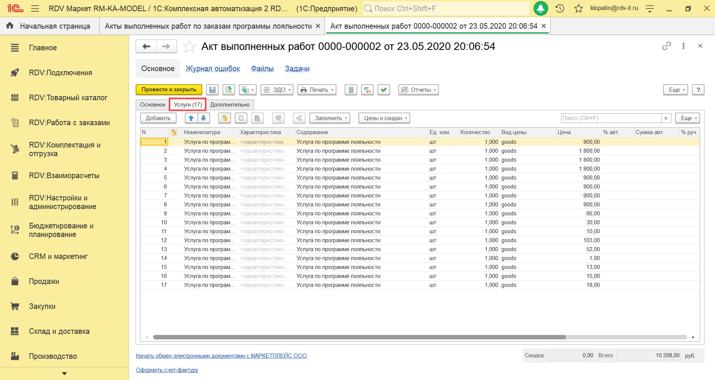Click the Дт/Кт postings icon
Screen dimensions: 715x380
point(367,90)
